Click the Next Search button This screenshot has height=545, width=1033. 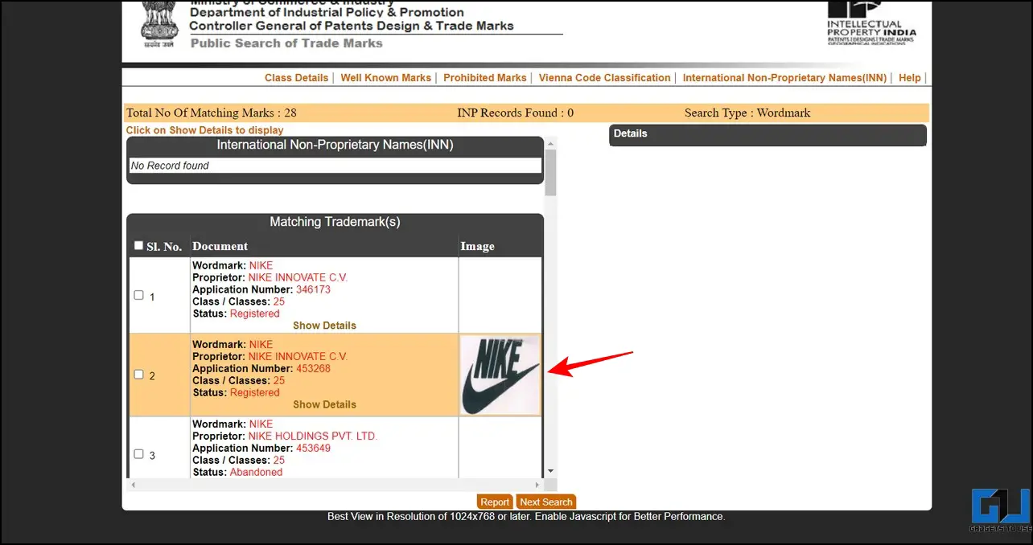click(x=545, y=502)
